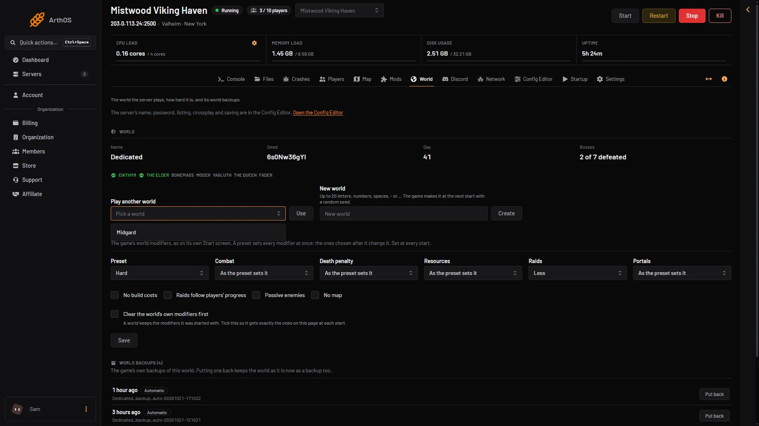Viewport: 759px width, 426px height.
Task: Open the Quick actions search box
Action: click(50, 43)
